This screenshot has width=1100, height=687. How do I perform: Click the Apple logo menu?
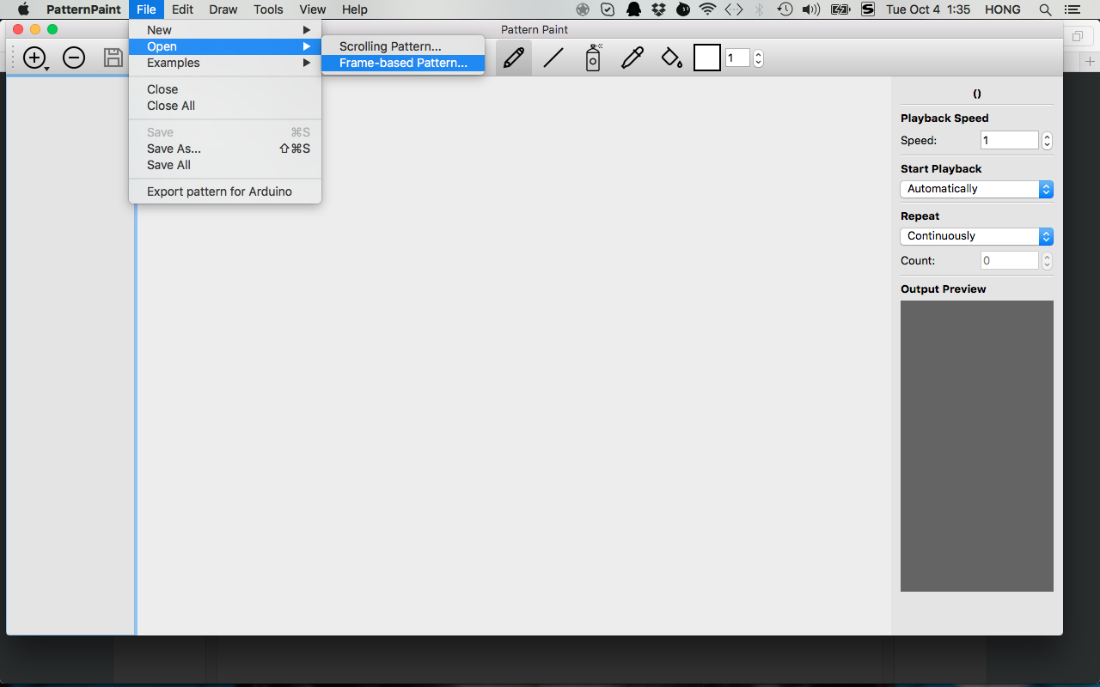pyautogui.click(x=23, y=9)
